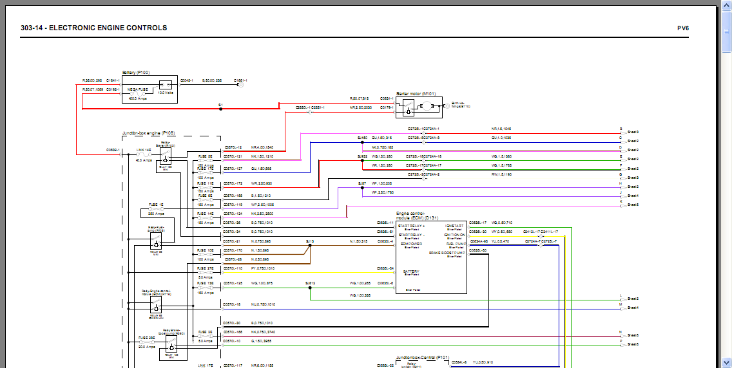Click the Battery (P100) component symbol
This screenshot has width=732, height=368.
tap(150, 89)
